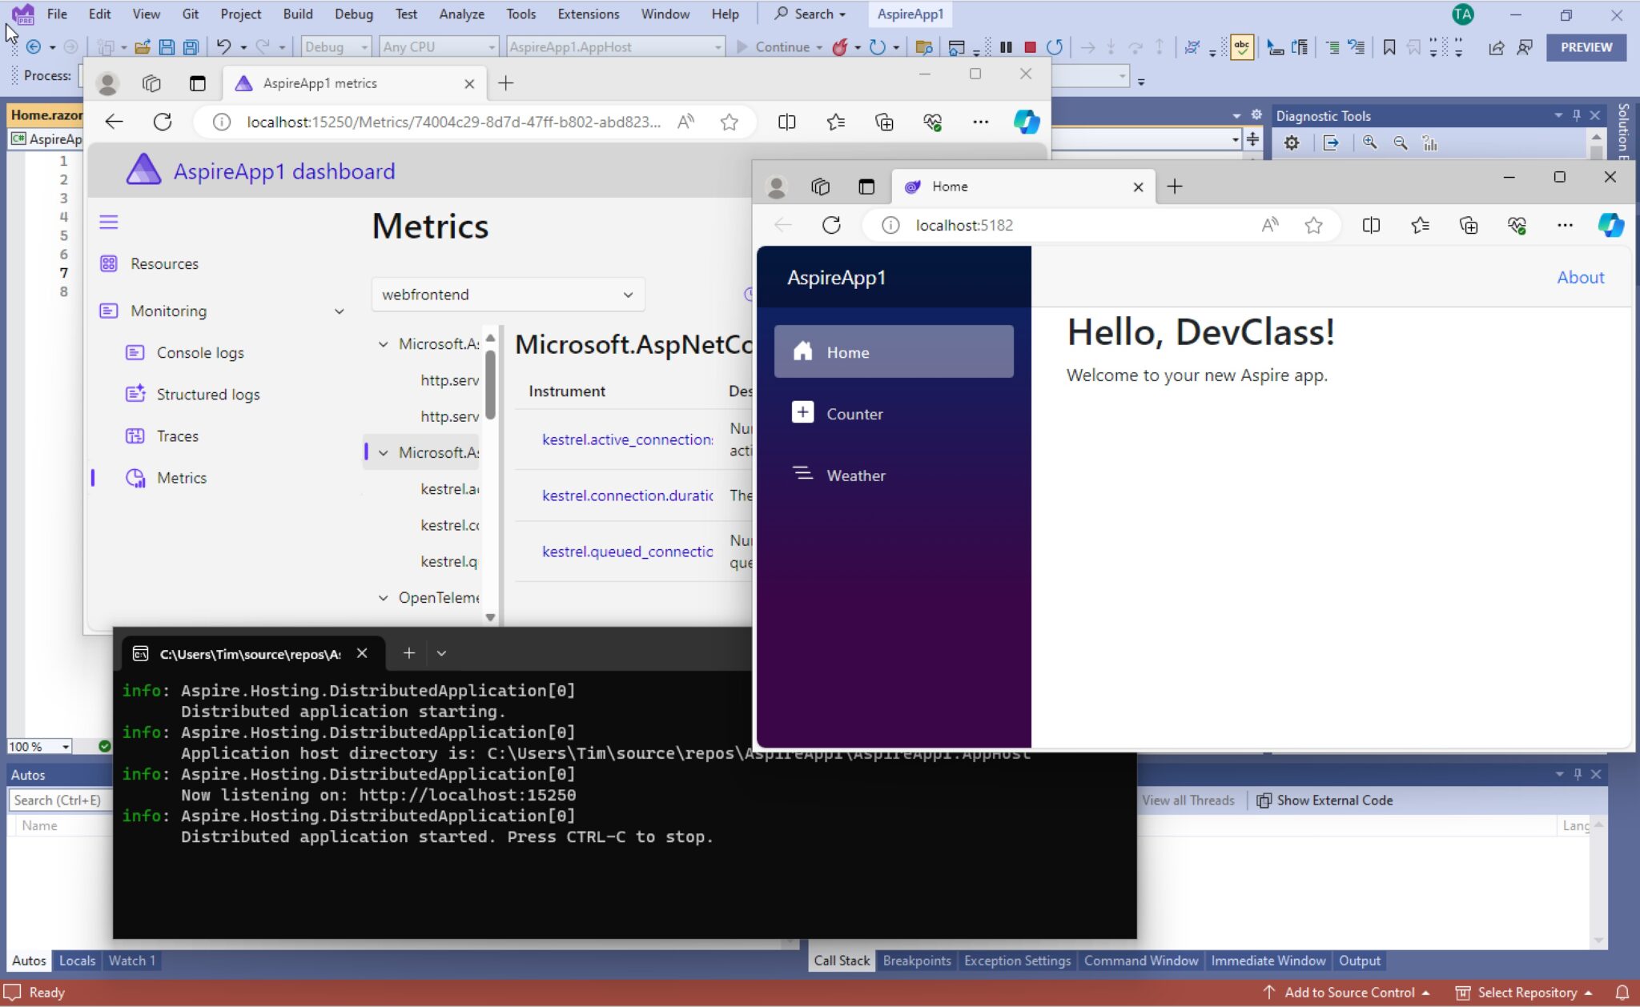Collapse the Monitoring section chevron
Image resolution: width=1640 pixels, height=1007 pixels.
pyautogui.click(x=340, y=311)
